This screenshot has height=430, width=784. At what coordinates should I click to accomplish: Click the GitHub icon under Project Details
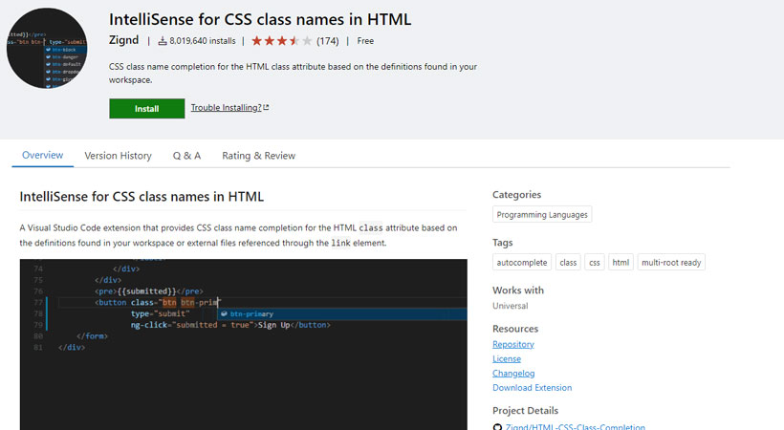point(497,427)
